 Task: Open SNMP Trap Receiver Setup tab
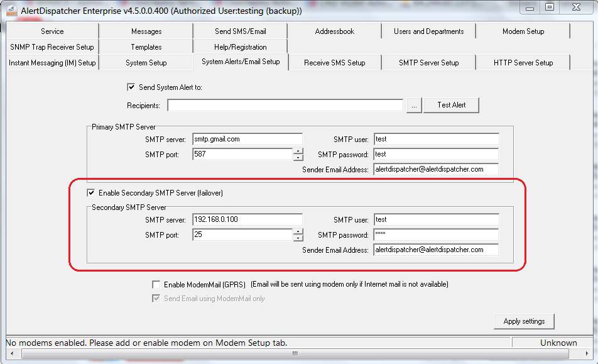pos(52,47)
